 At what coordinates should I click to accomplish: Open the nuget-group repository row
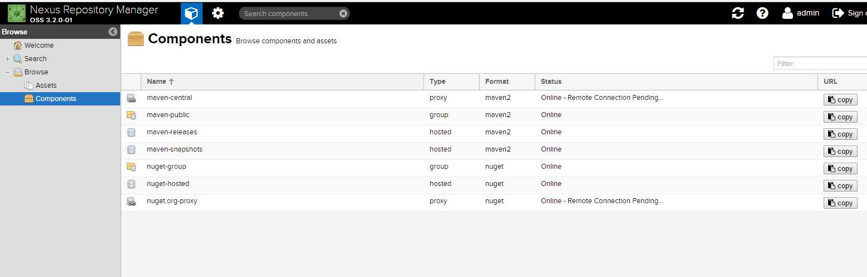[x=494, y=168]
